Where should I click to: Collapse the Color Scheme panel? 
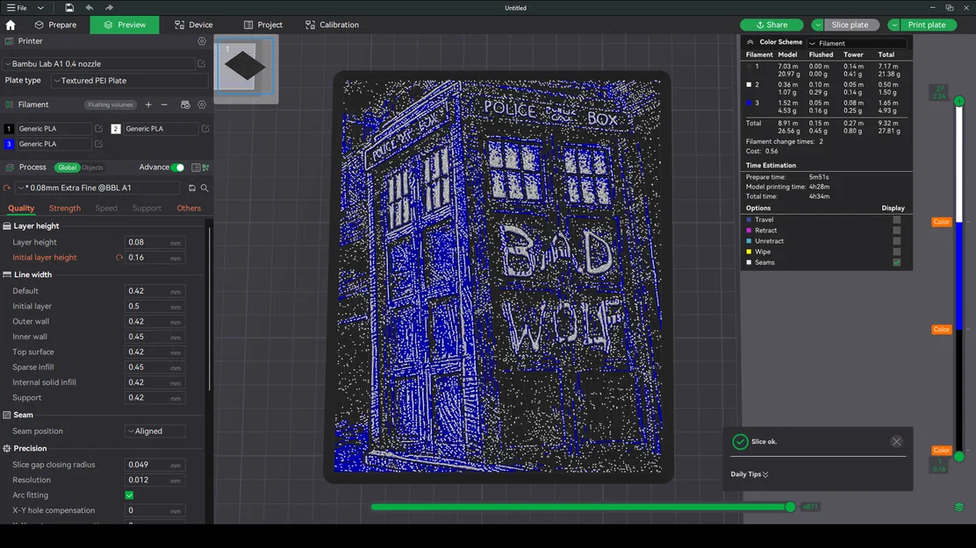[750, 42]
